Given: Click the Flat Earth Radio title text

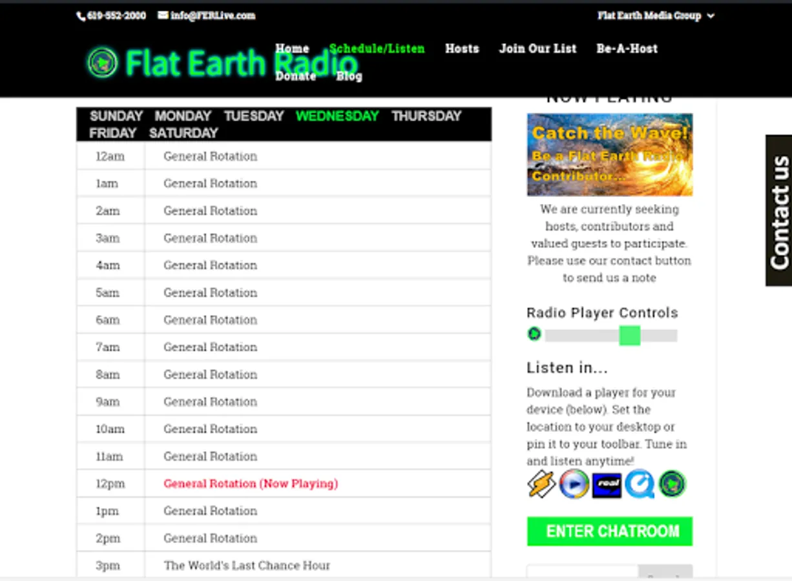Looking at the screenshot, I should [242, 63].
